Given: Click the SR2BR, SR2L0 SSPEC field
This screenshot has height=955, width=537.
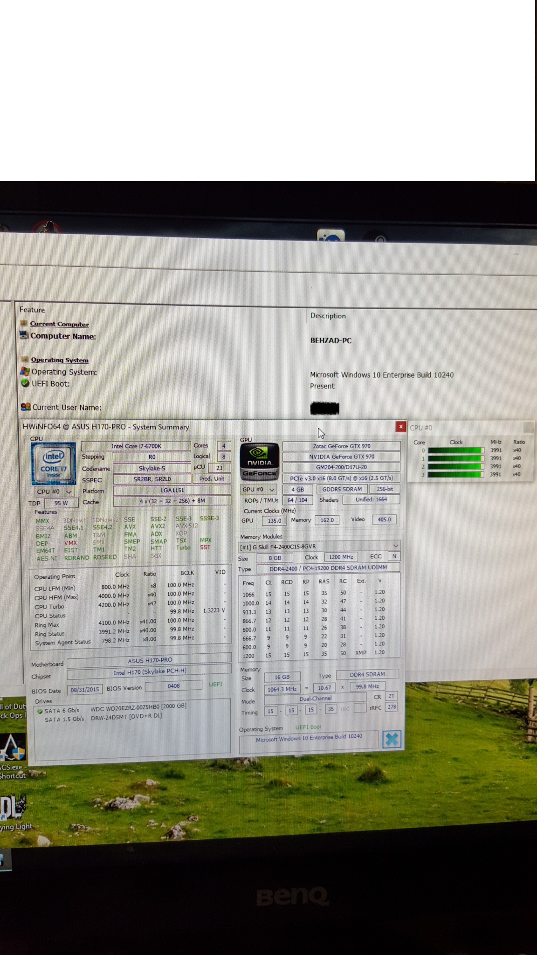Looking at the screenshot, I should click(152, 479).
